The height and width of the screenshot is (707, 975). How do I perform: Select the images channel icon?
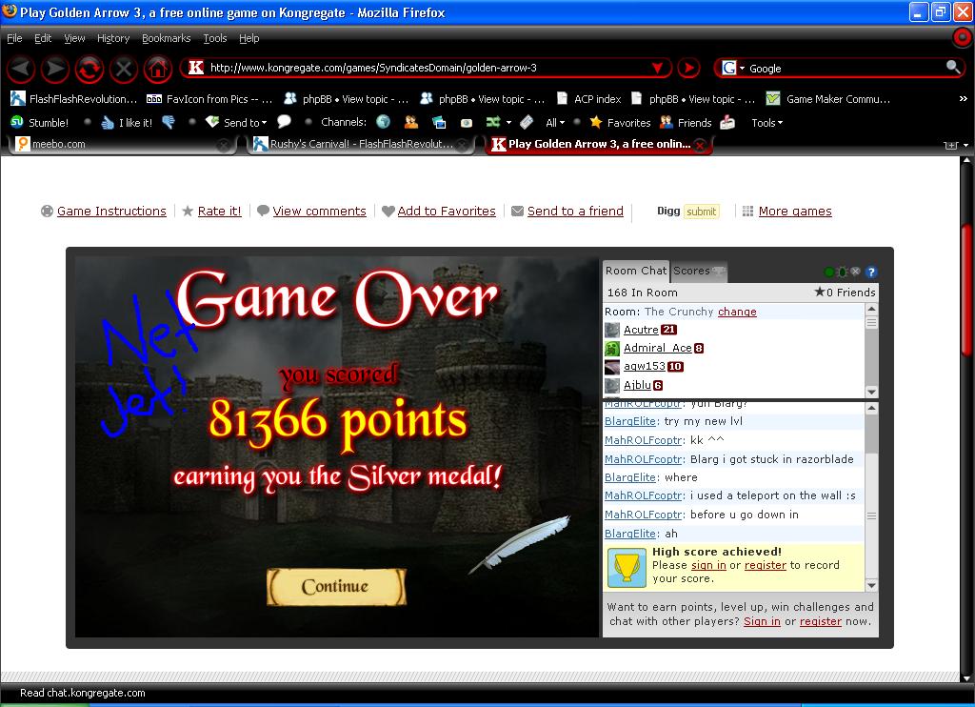pos(439,123)
